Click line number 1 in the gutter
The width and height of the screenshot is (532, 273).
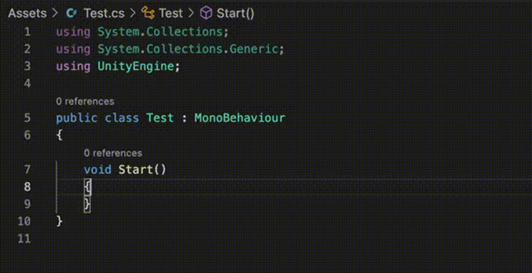[x=27, y=32]
